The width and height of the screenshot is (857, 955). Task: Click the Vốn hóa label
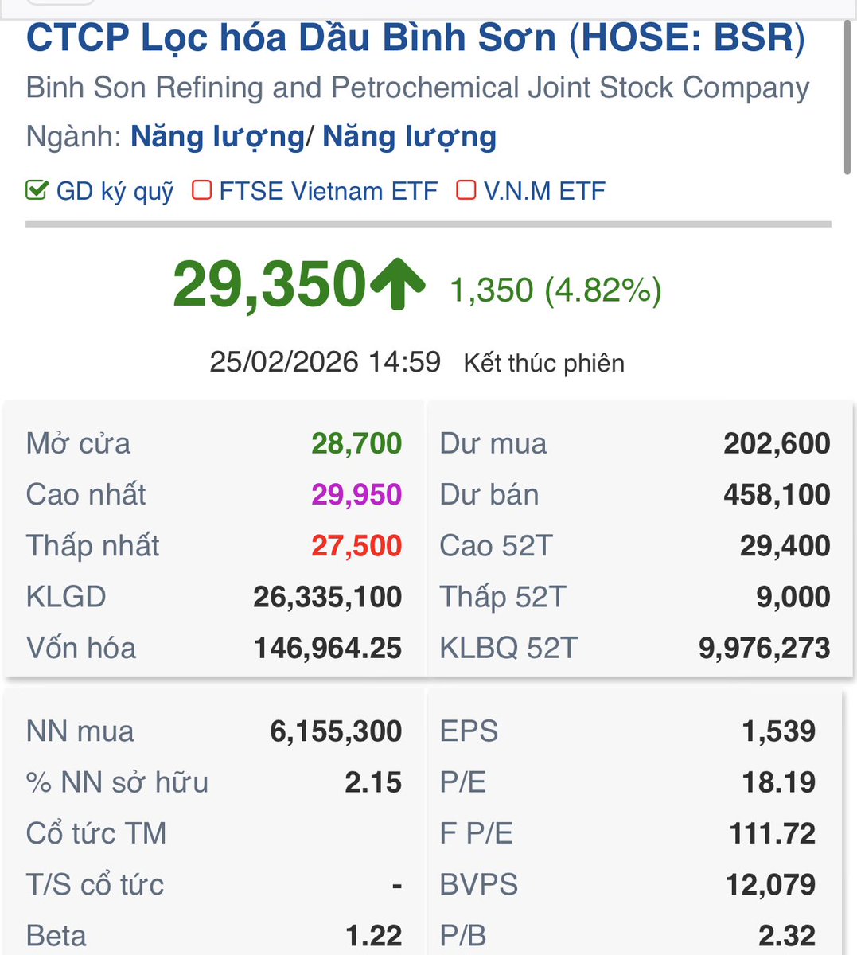81,648
